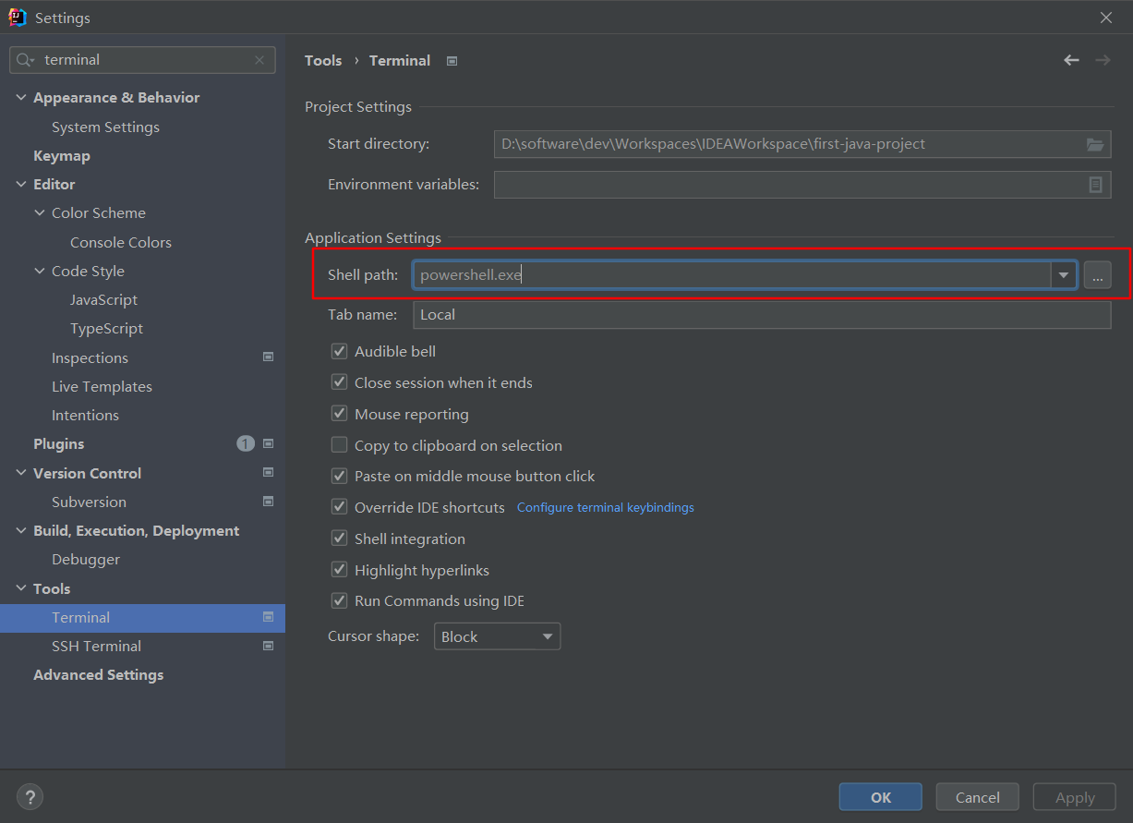Collapse the Version Control tree node
Image resolution: width=1133 pixels, height=823 pixels.
(21, 473)
